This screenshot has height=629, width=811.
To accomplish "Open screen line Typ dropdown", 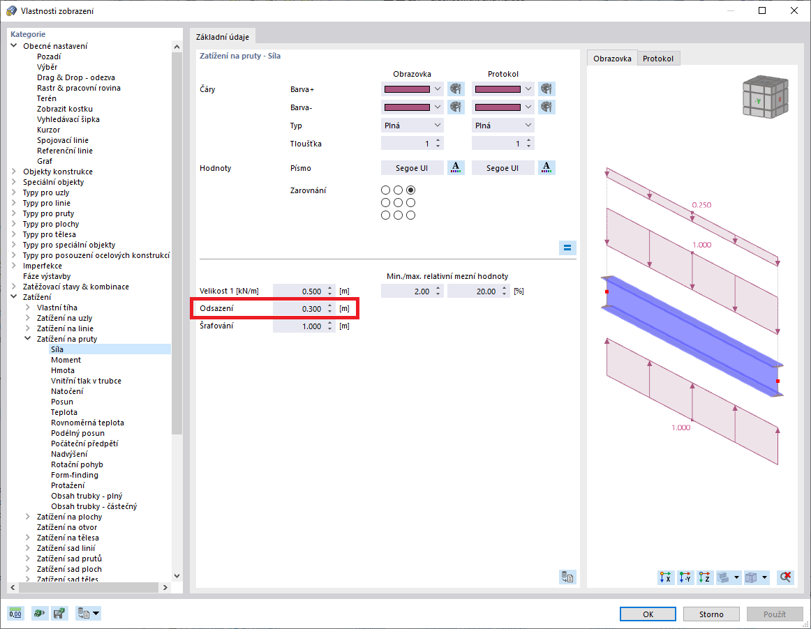I will [x=412, y=125].
